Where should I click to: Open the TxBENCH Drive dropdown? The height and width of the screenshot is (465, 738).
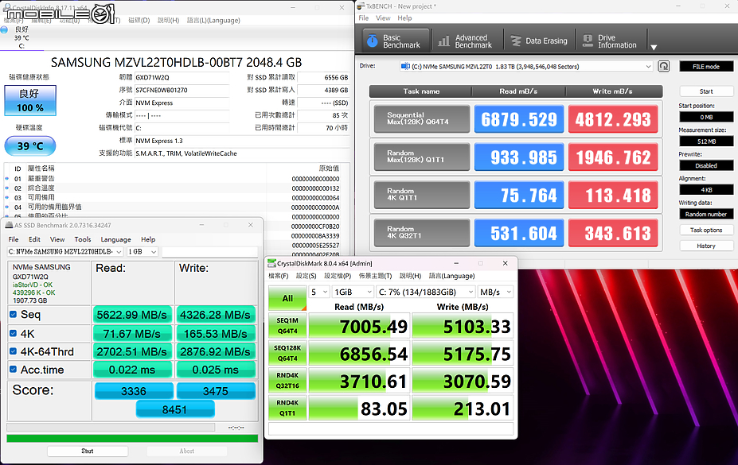526,67
